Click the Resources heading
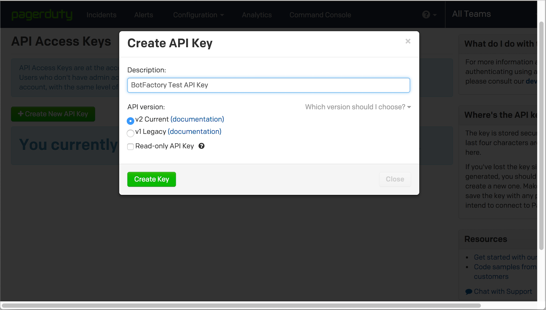546x310 pixels. click(x=485, y=239)
